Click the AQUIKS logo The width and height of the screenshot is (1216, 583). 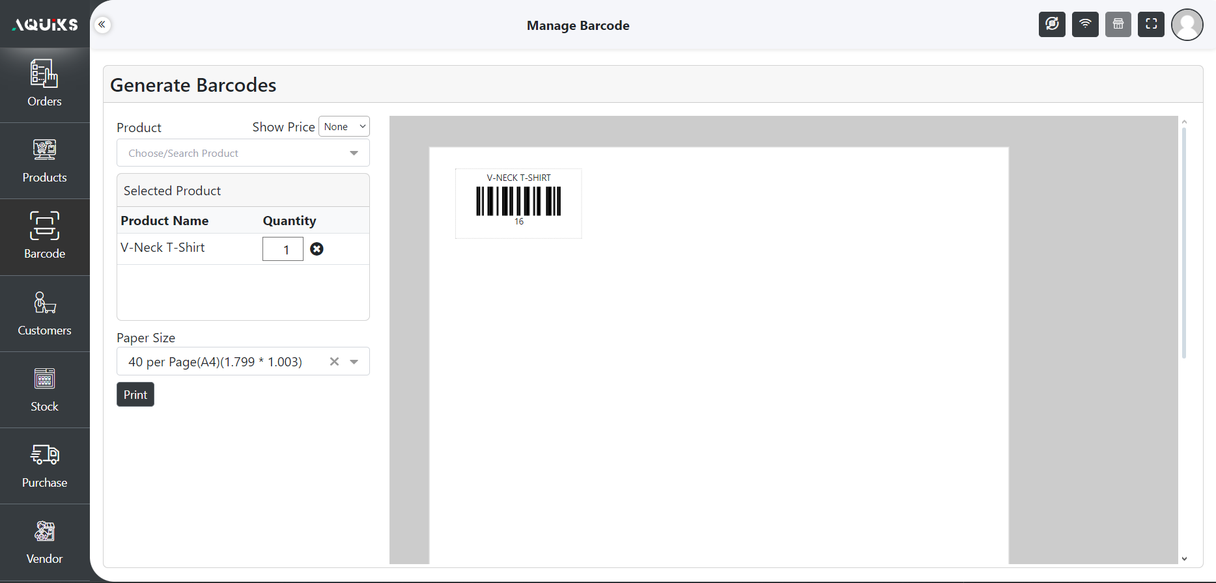(x=45, y=25)
